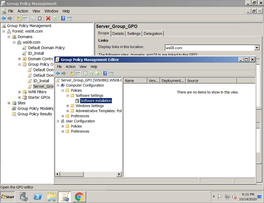Image resolution: width=264 pixels, height=203 pixels.
Task: Click the red X Delete toolbar icon
Action: point(48,18)
